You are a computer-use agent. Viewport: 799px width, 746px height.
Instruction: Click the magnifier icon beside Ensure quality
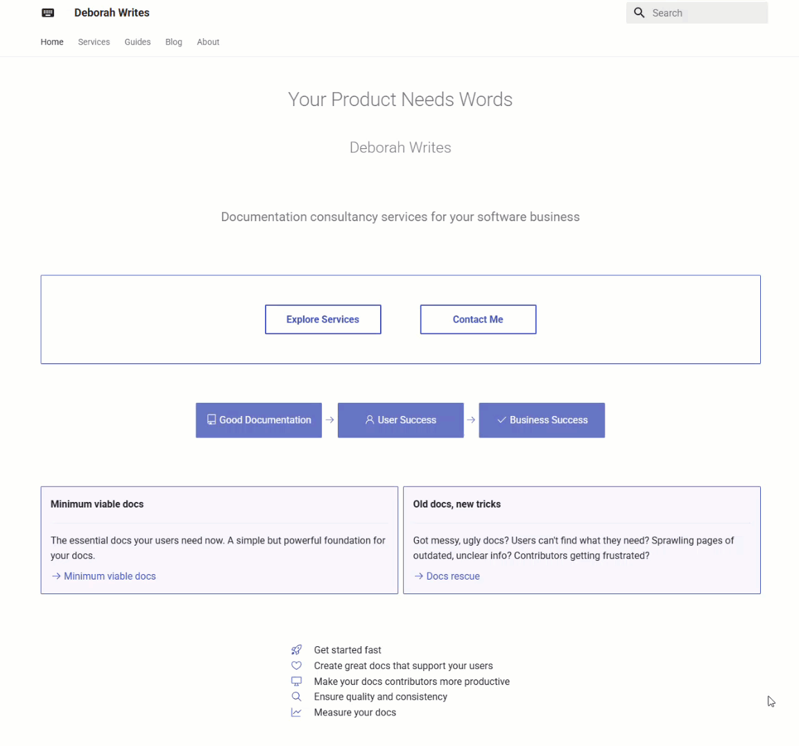pyautogui.click(x=296, y=697)
